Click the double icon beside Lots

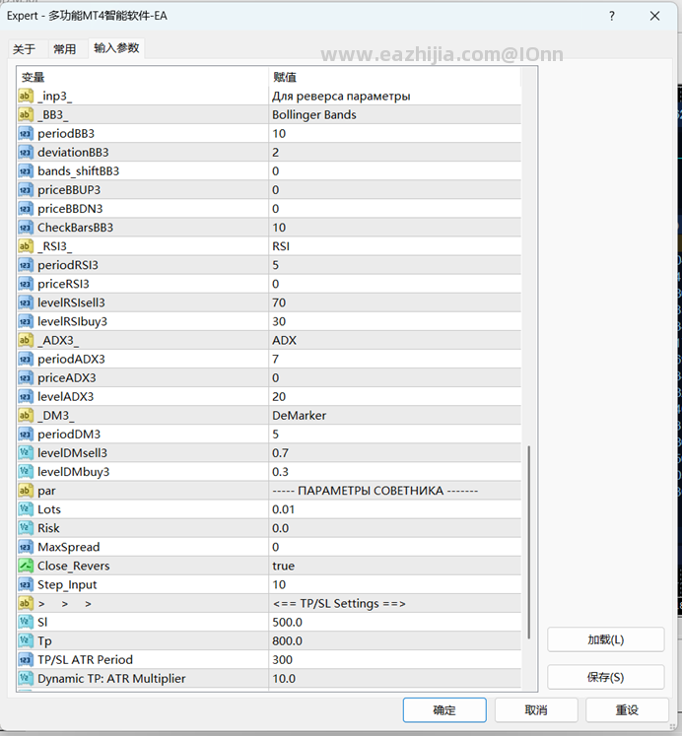point(26,508)
